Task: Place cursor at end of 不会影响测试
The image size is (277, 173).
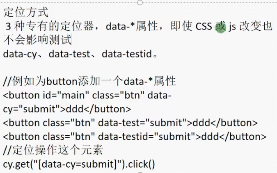Action: [x=72, y=41]
